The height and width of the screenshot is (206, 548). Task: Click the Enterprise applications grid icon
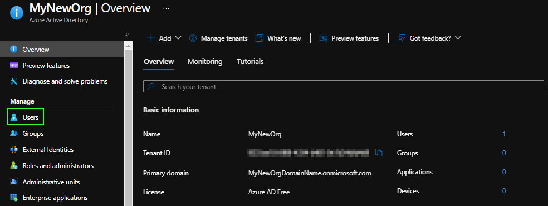[x=14, y=198]
